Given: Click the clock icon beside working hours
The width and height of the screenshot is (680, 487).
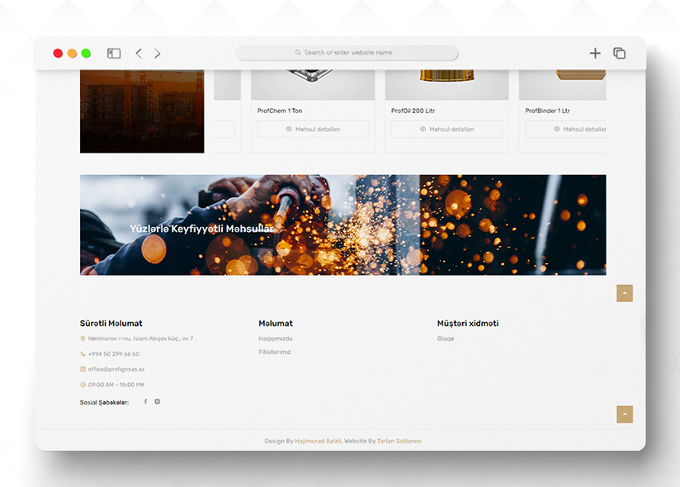Looking at the screenshot, I should pyautogui.click(x=83, y=385).
